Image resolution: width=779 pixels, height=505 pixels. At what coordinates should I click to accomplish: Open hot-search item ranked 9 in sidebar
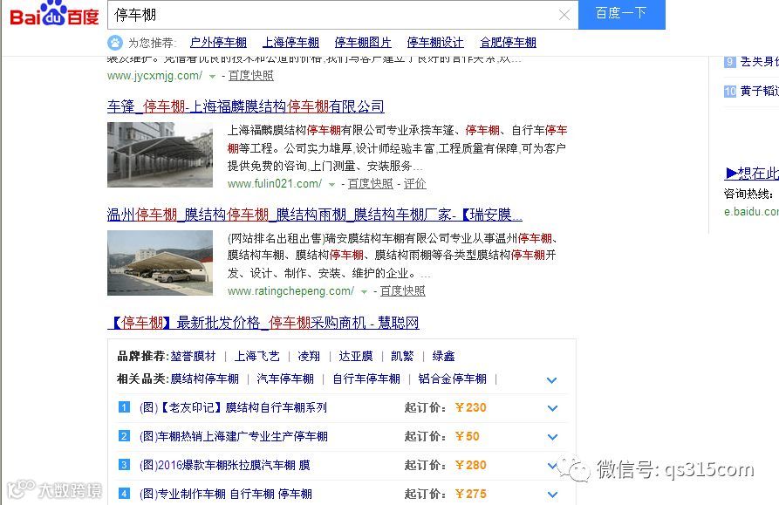tap(759, 62)
